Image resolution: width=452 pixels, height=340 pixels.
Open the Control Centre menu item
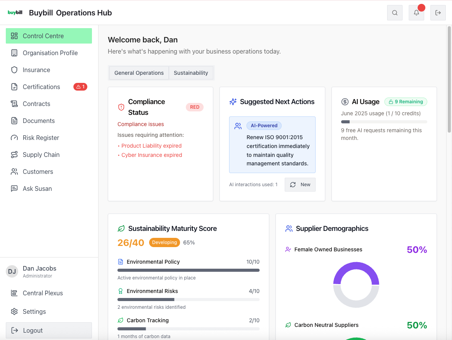43,35
